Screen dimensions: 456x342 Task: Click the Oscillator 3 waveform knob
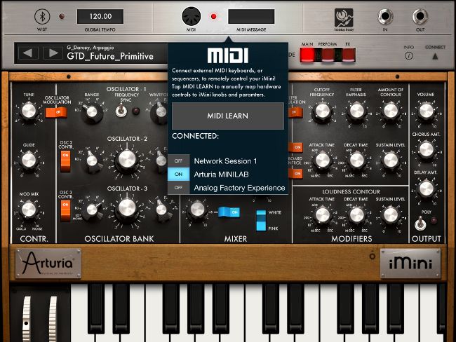(161, 210)
